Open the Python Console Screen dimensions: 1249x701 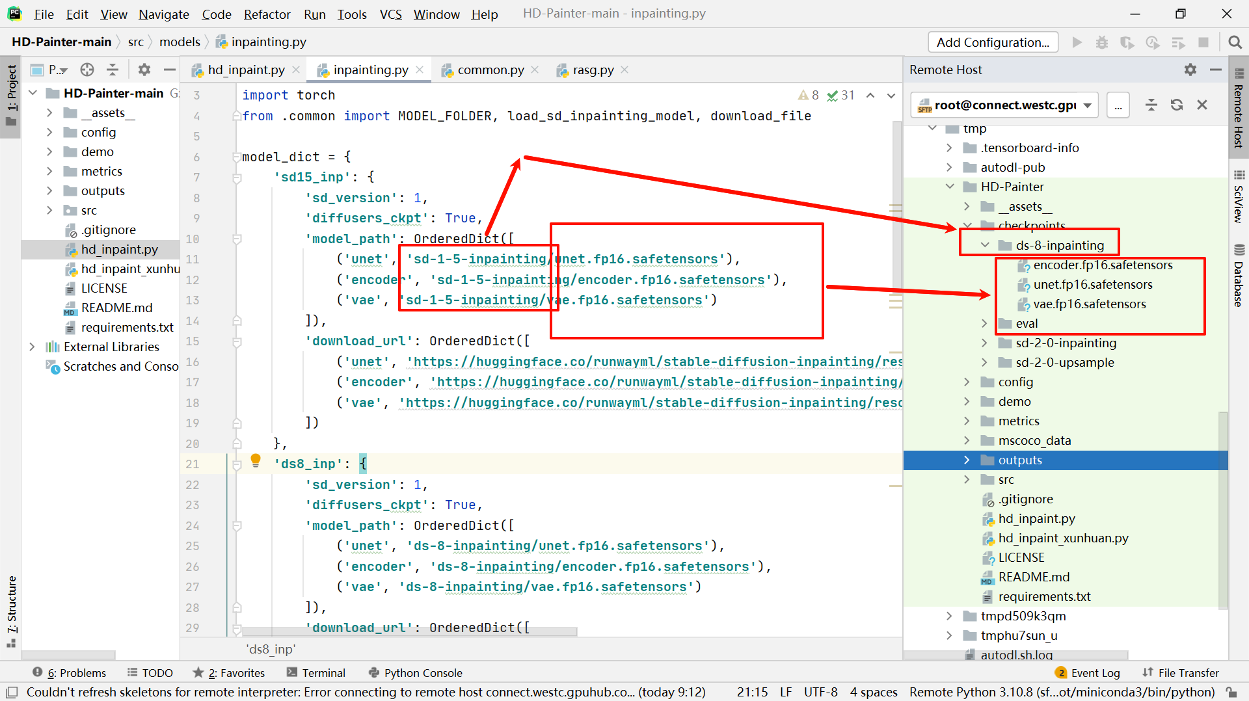point(423,672)
